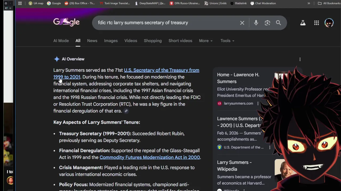The height and width of the screenshot is (191, 341).
Task: Open the Unions Enikk bookmark
Action: pos(215,3)
